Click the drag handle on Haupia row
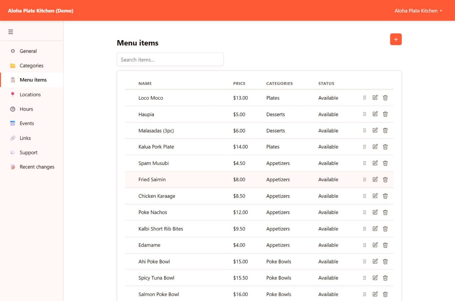The height and width of the screenshot is (301, 455). coord(365,114)
